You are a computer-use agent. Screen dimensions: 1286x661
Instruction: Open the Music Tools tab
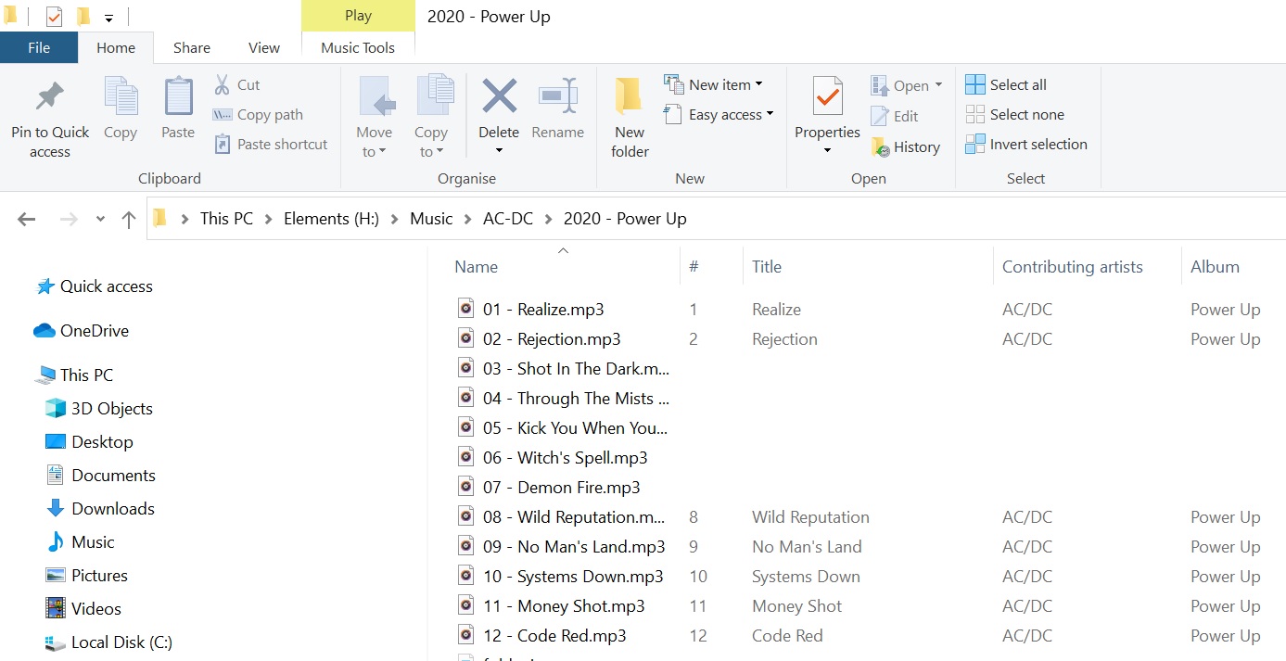coord(358,48)
